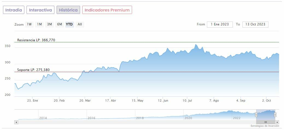Click the scrollbar right arrow

[277, 122]
